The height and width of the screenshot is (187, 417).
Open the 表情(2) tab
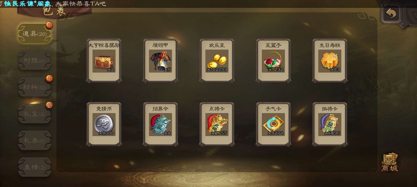pos(34,167)
